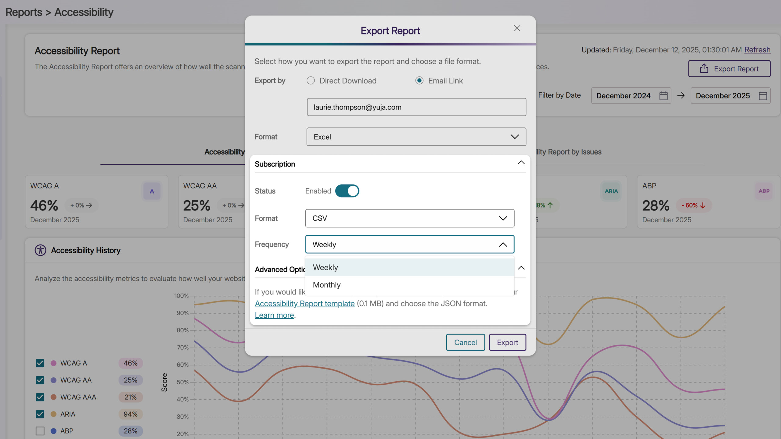Collapse the Subscription section chevron
This screenshot has height=439, width=781.
click(x=521, y=163)
